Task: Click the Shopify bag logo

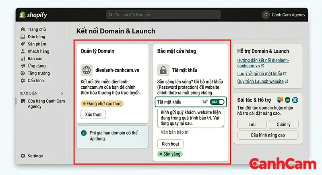Action: 22,14
